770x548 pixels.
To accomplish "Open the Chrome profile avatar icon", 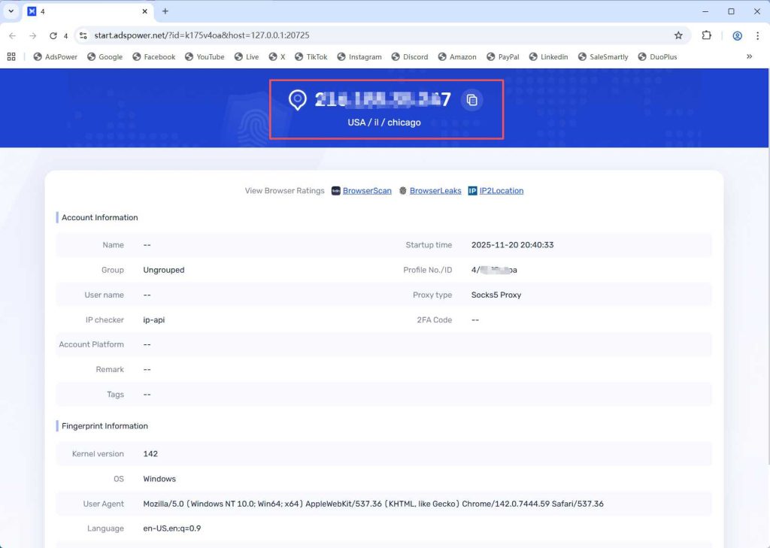I will click(x=737, y=35).
